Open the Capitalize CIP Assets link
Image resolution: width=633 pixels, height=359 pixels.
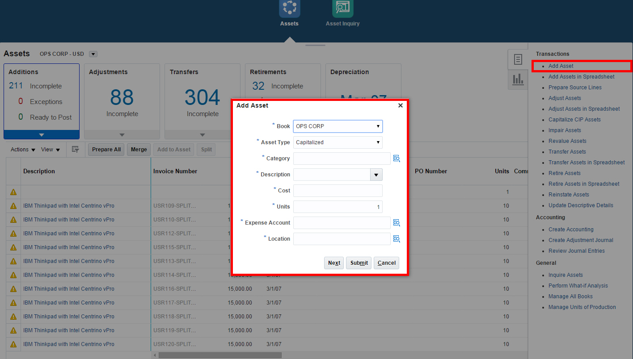pos(574,120)
